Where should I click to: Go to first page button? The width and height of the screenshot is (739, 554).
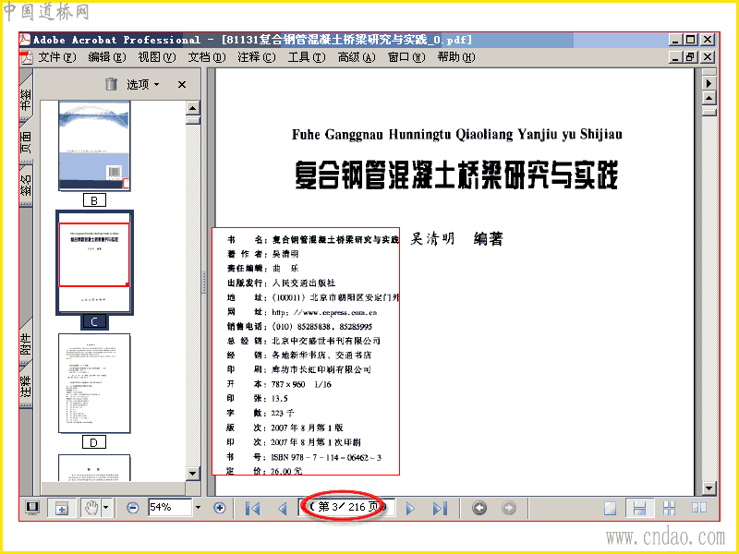253,508
